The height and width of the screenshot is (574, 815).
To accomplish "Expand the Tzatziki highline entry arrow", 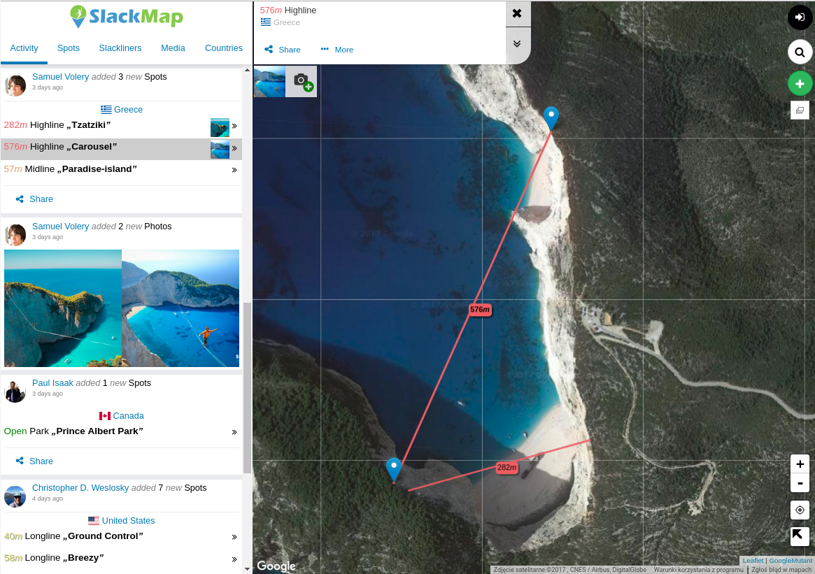I will point(234,126).
